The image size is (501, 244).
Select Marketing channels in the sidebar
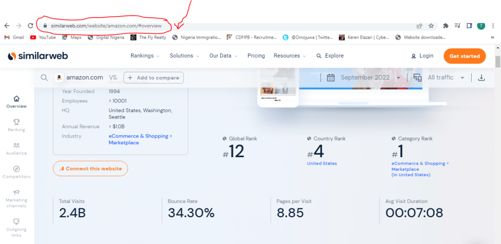17,199
